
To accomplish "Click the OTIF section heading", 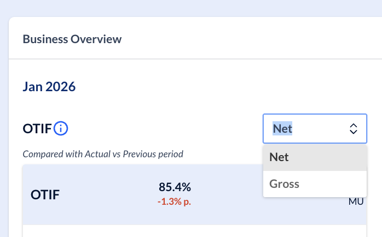I will [37, 129].
